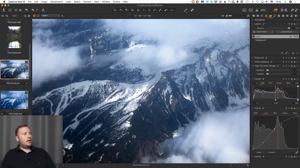Select the Crop cursor tool
This screenshot has height=168, width=300.
tap(132, 10)
